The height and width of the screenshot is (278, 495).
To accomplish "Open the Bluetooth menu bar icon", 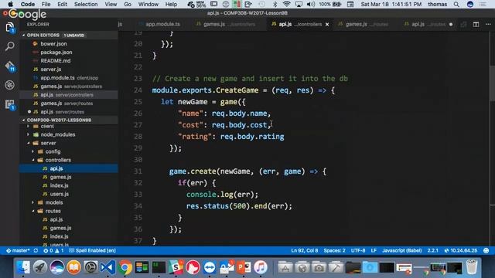I will pyautogui.click(x=275, y=4).
